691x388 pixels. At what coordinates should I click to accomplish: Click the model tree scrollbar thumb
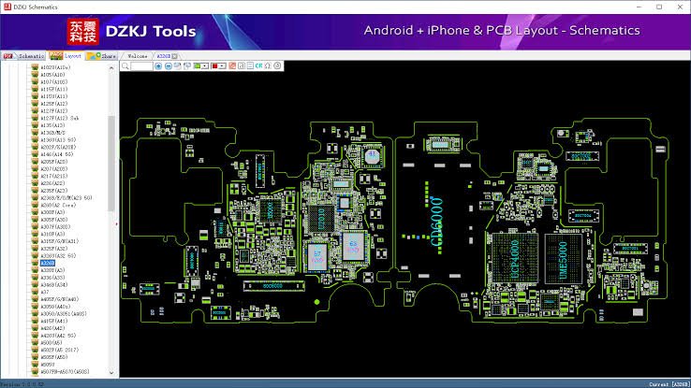[111, 164]
